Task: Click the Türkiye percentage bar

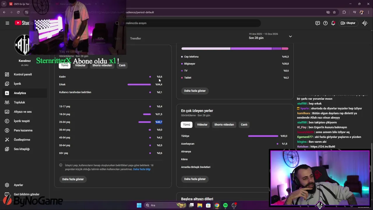Action: pos(263,136)
